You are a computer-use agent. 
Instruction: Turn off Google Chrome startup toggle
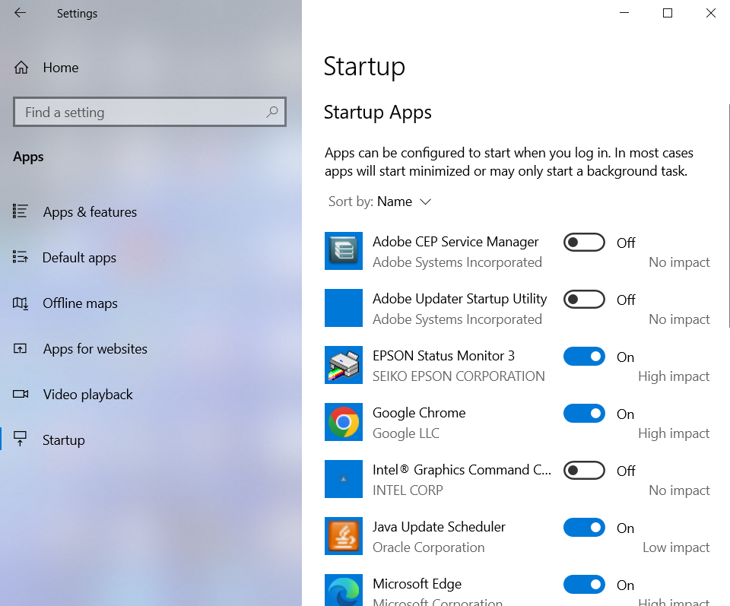(x=584, y=414)
